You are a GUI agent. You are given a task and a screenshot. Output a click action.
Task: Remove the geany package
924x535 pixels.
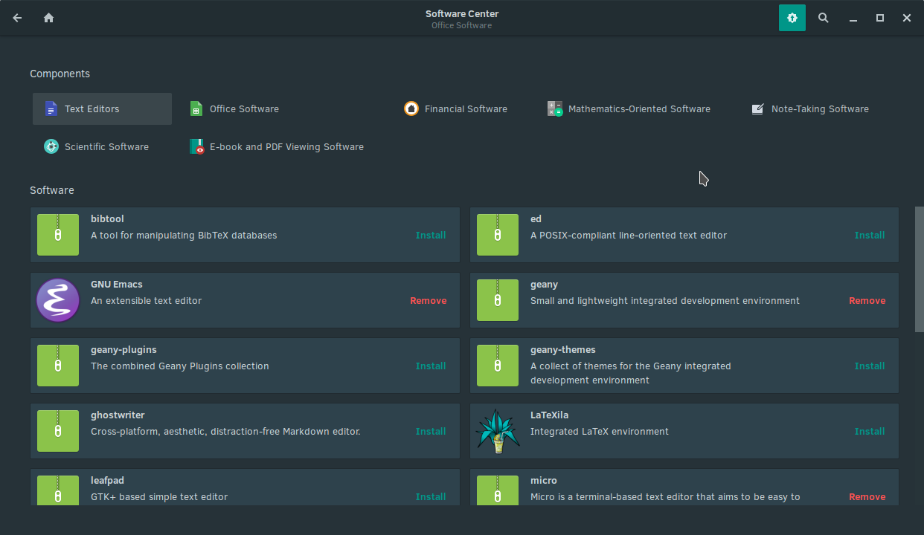coord(867,300)
